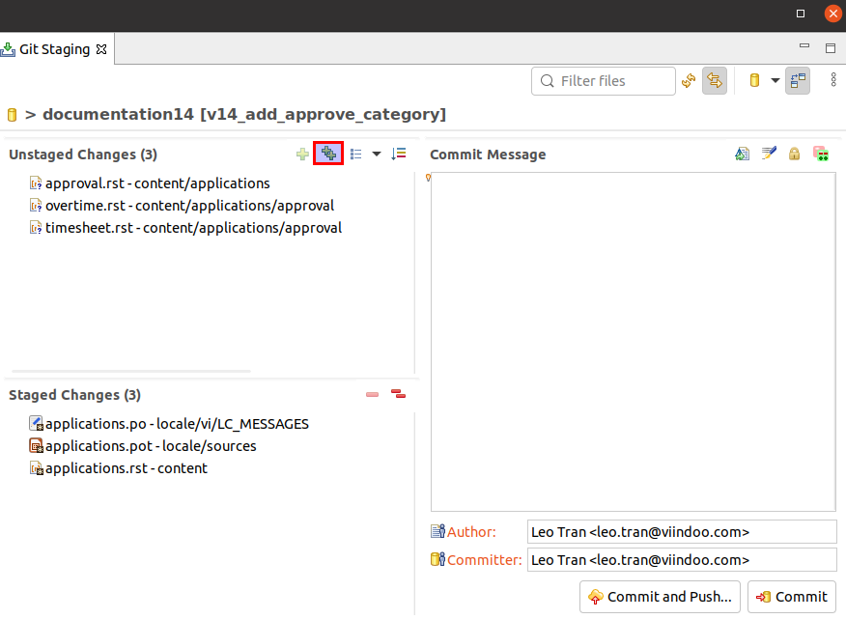Image resolution: width=846 pixels, height=619 pixels.
Task: Click the add all files to index icon
Action: 328,154
